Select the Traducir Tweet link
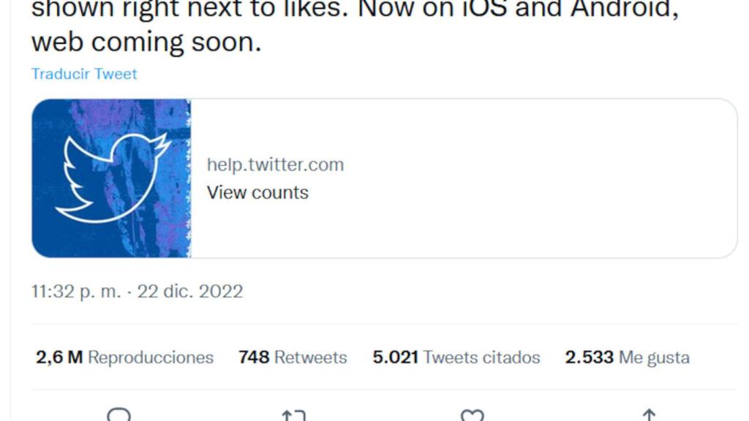Image resolution: width=749 pixels, height=421 pixels. (83, 73)
